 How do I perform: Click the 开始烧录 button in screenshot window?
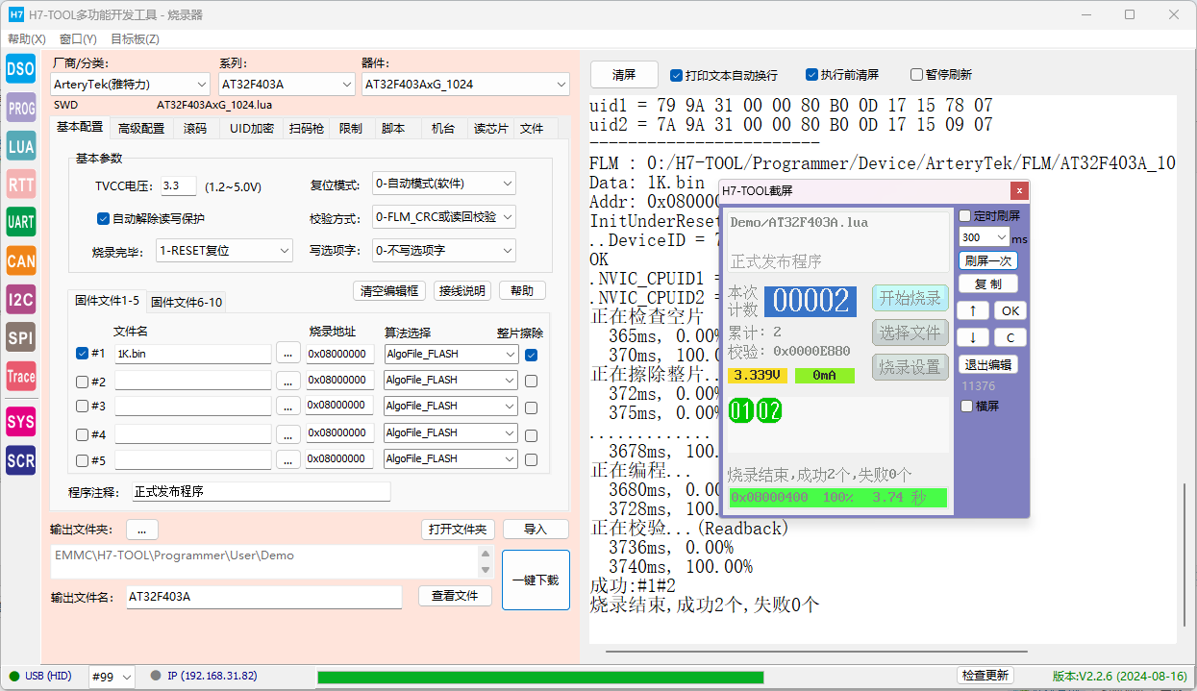click(x=910, y=298)
